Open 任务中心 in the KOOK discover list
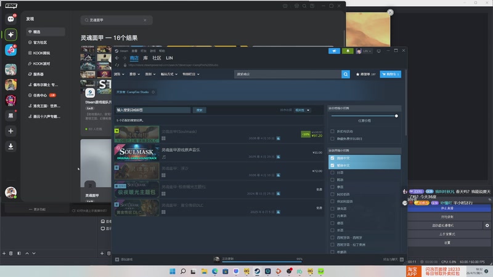 [46, 95]
